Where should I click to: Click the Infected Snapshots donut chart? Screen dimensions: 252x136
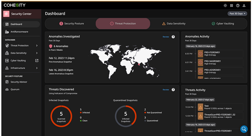coord(126,116)
